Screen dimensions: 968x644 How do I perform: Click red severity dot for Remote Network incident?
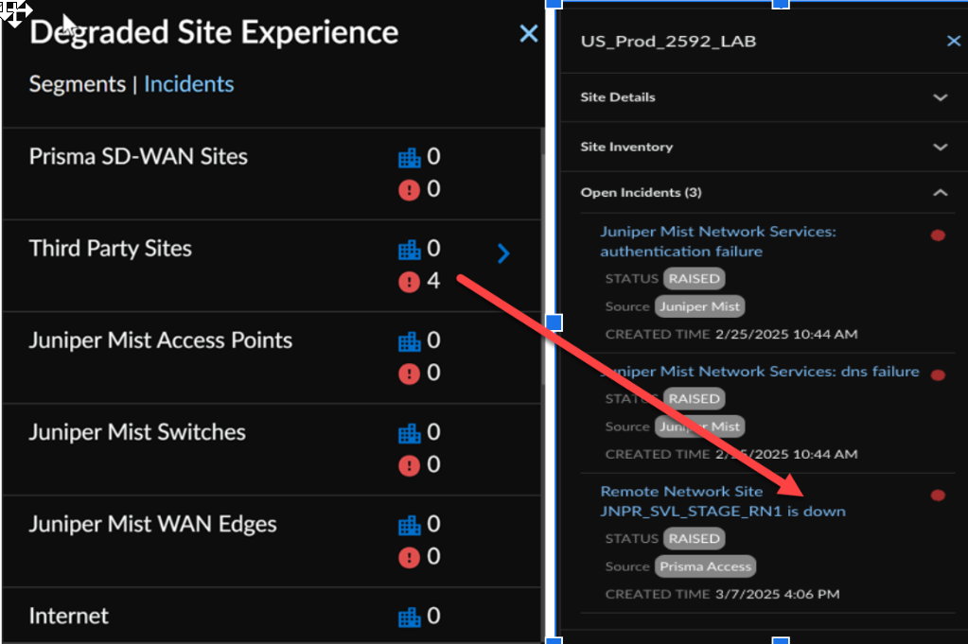coord(938,495)
